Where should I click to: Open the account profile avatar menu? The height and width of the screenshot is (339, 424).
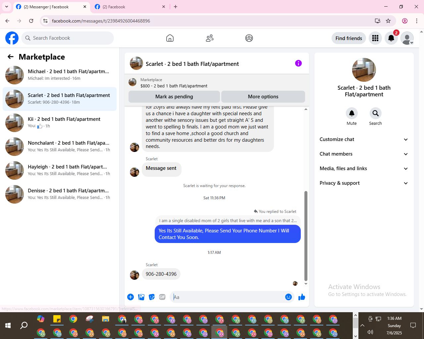click(x=407, y=38)
